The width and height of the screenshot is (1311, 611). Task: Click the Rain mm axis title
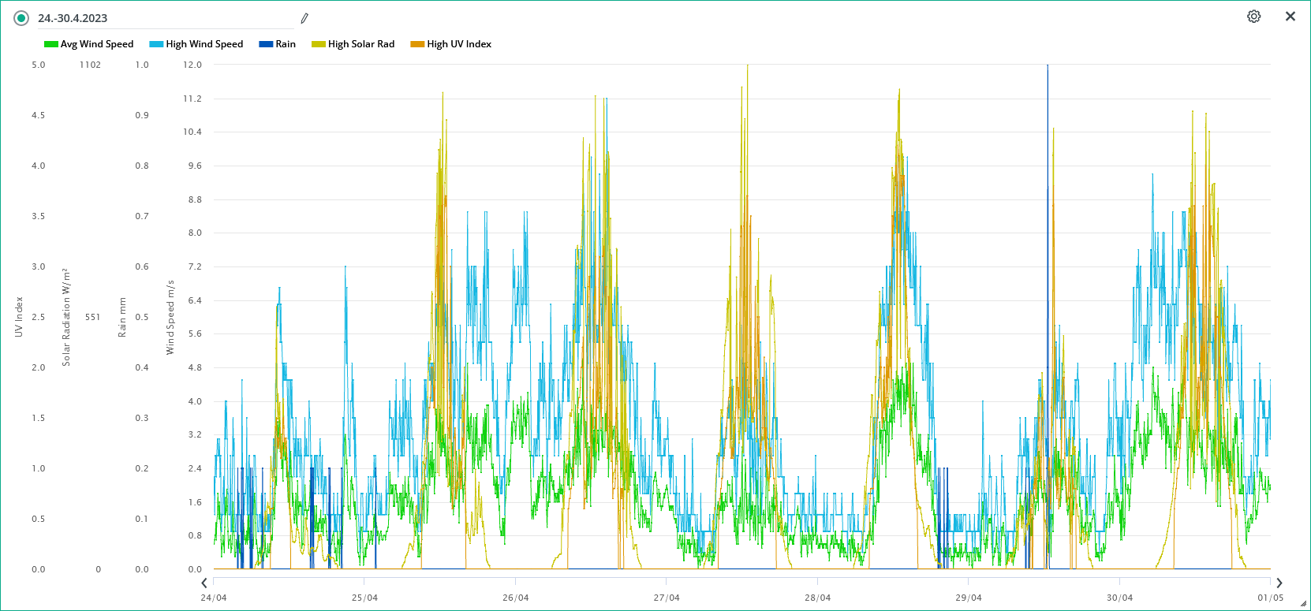click(x=122, y=317)
